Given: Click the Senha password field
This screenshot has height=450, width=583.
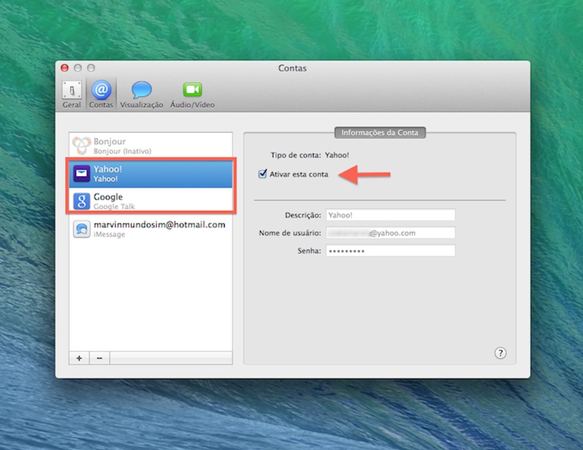Looking at the screenshot, I should (390, 251).
